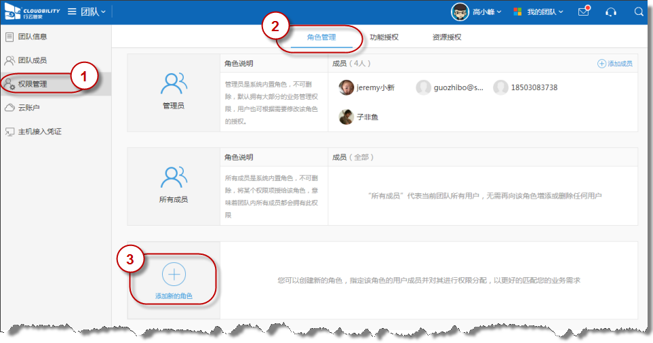653x343 pixels.
Task: Switch to the 功能授权 tab
Action: [x=384, y=37]
